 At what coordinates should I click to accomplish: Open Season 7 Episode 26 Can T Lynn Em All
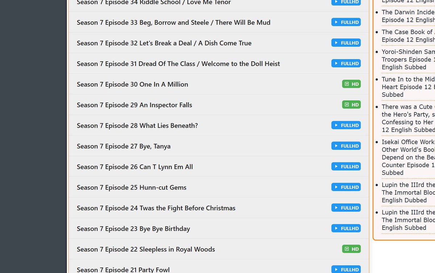point(135,167)
